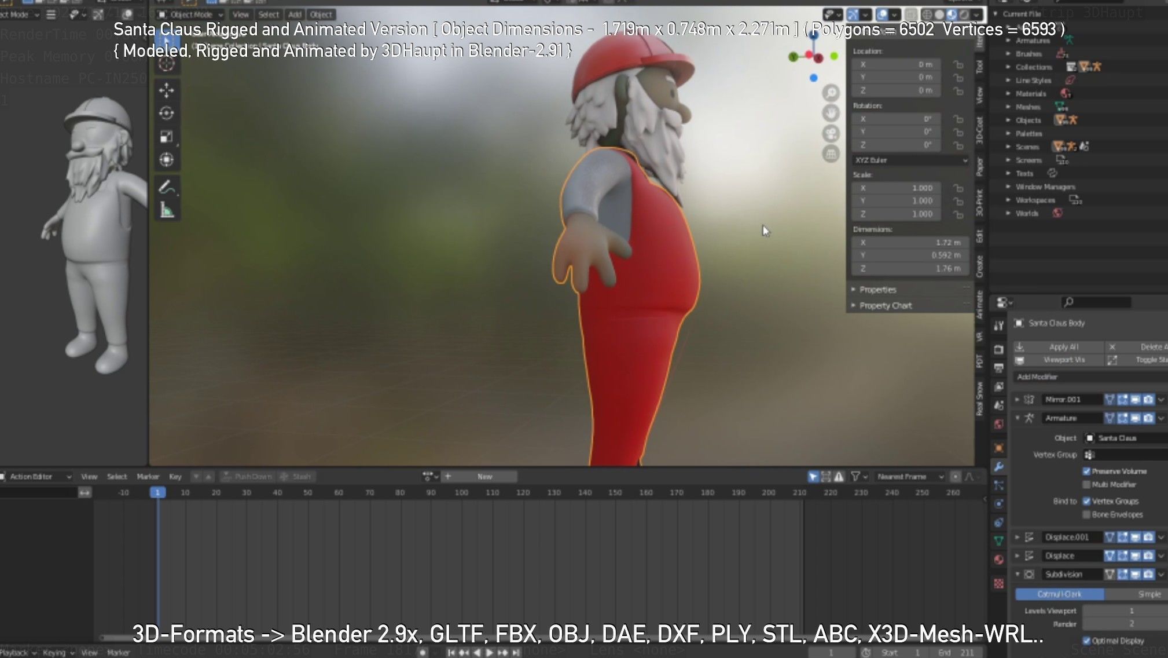Image resolution: width=1168 pixels, height=658 pixels.
Task: Select the Move tool in the viewport toolbar
Action: [167, 90]
